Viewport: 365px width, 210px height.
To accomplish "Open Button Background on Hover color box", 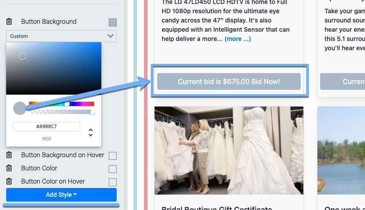I will [x=113, y=155].
